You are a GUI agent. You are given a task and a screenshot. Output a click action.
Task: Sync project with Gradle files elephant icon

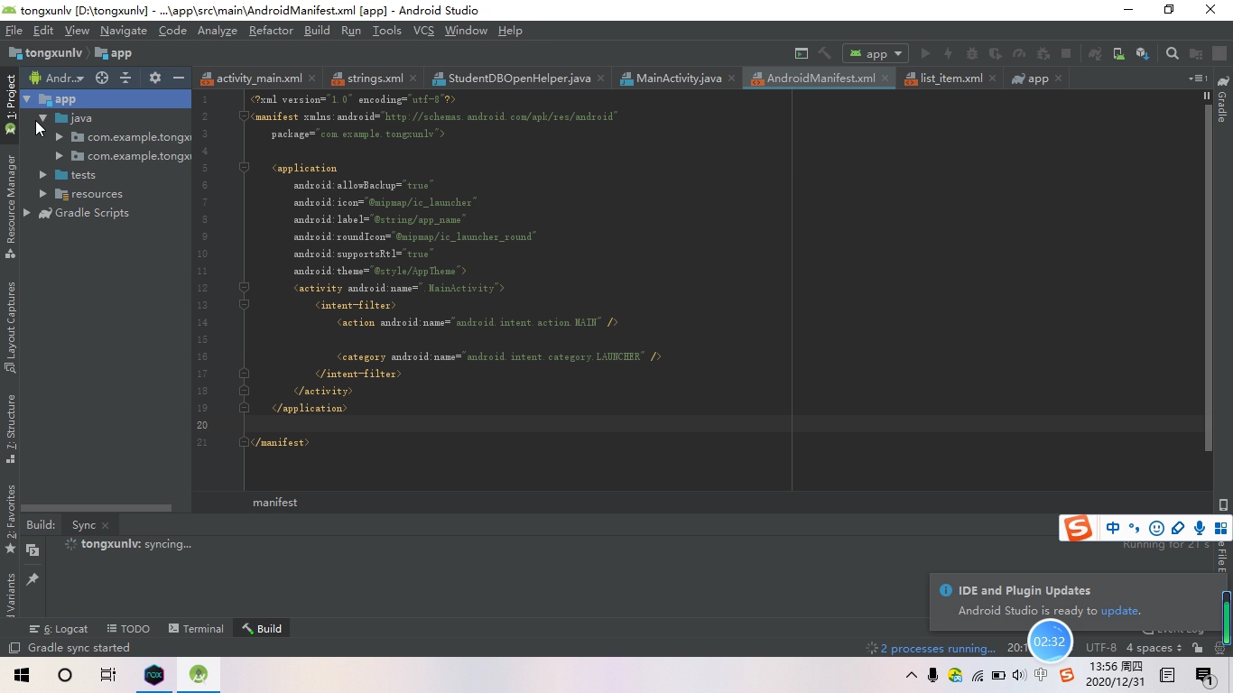(1095, 53)
